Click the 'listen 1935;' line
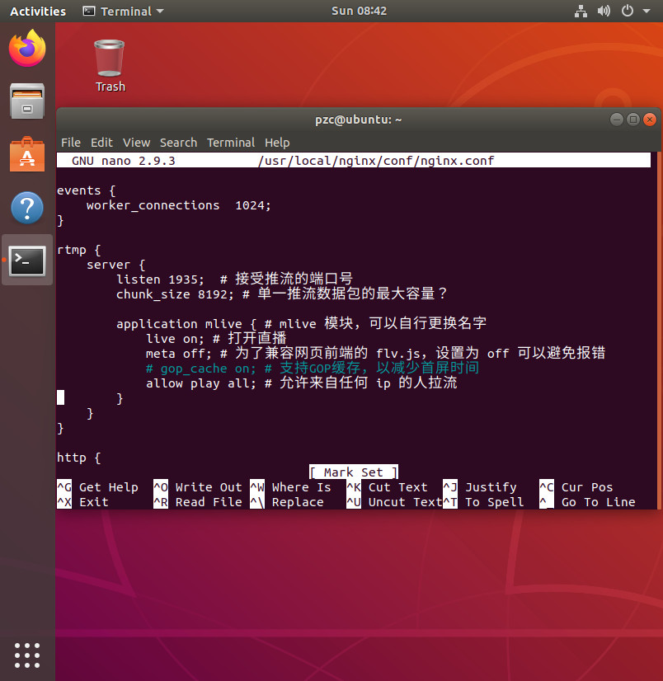The image size is (663, 681). coord(234,279)
